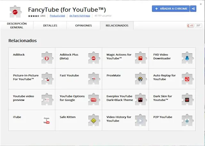Click the Picture-In-Picture PIP icon
Screen dimensions: 205x146
(47, 79)
